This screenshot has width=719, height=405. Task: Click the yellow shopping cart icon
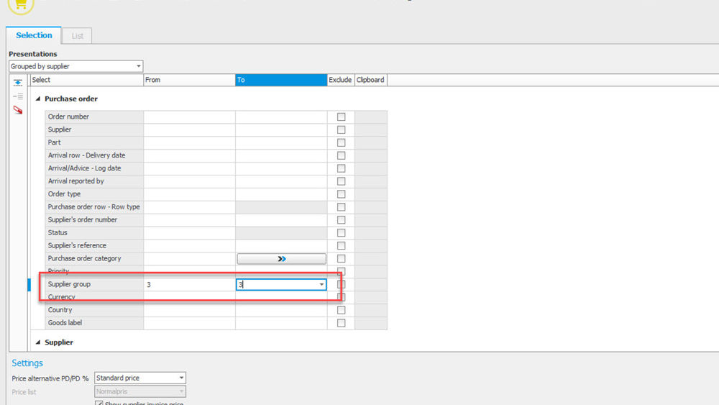point(21,4)
